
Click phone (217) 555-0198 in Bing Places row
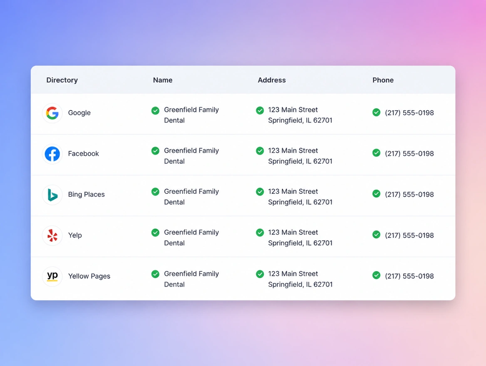tap(409, 195)
